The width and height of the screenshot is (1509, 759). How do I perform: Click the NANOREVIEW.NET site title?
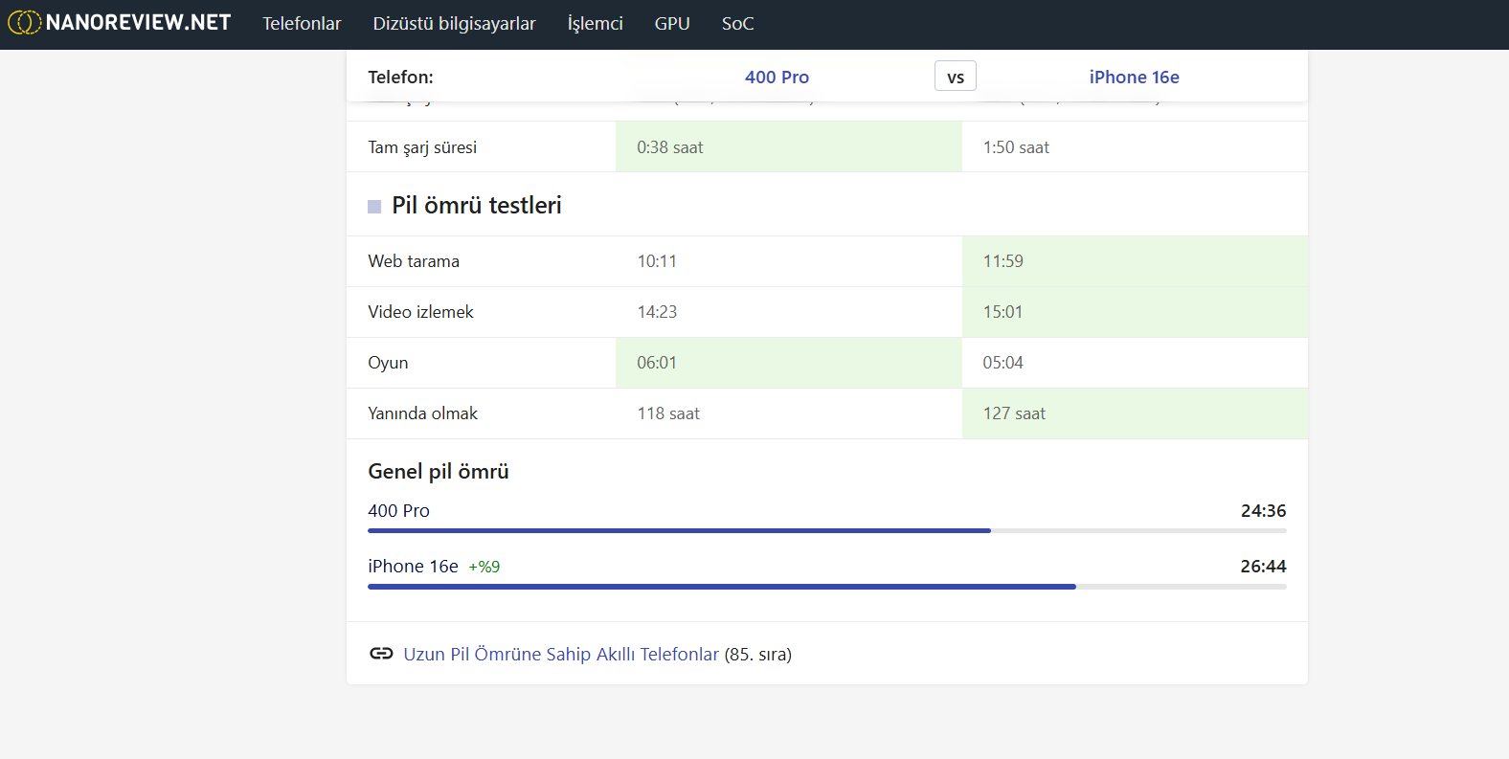[x=139, y=23]
